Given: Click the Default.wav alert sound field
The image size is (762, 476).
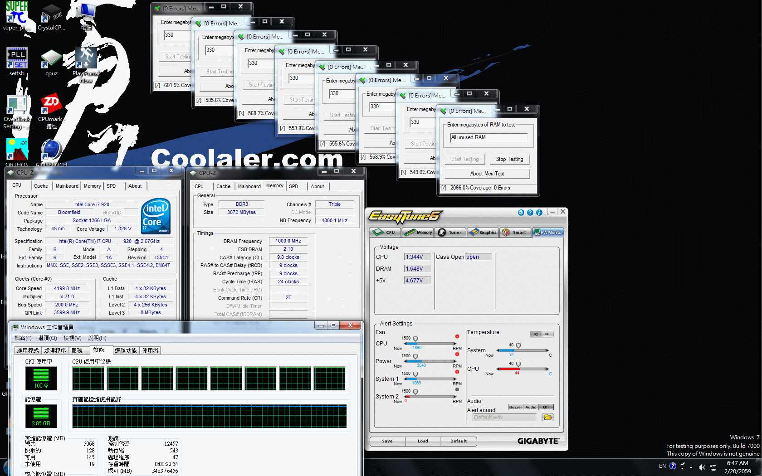Looking at the screenshot, I should pyautogui.click(x=504, y=418).
